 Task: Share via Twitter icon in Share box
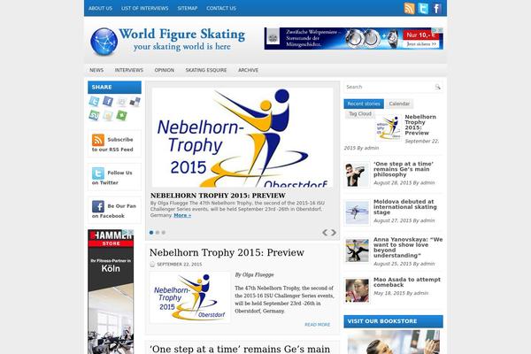pyautogui.click(x=94, y=101)
